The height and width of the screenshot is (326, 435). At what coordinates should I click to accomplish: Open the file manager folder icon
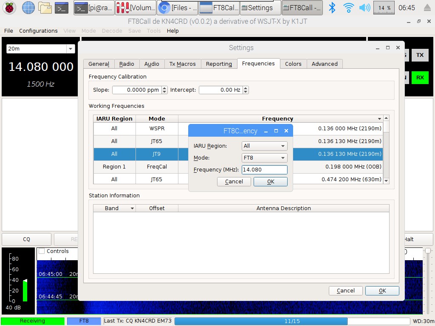coord(45,8)
